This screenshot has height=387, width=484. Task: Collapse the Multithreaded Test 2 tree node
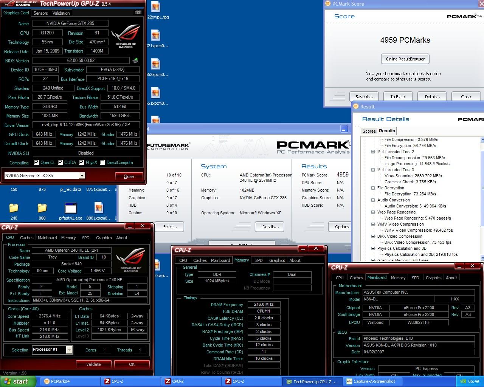coord(373,152)
